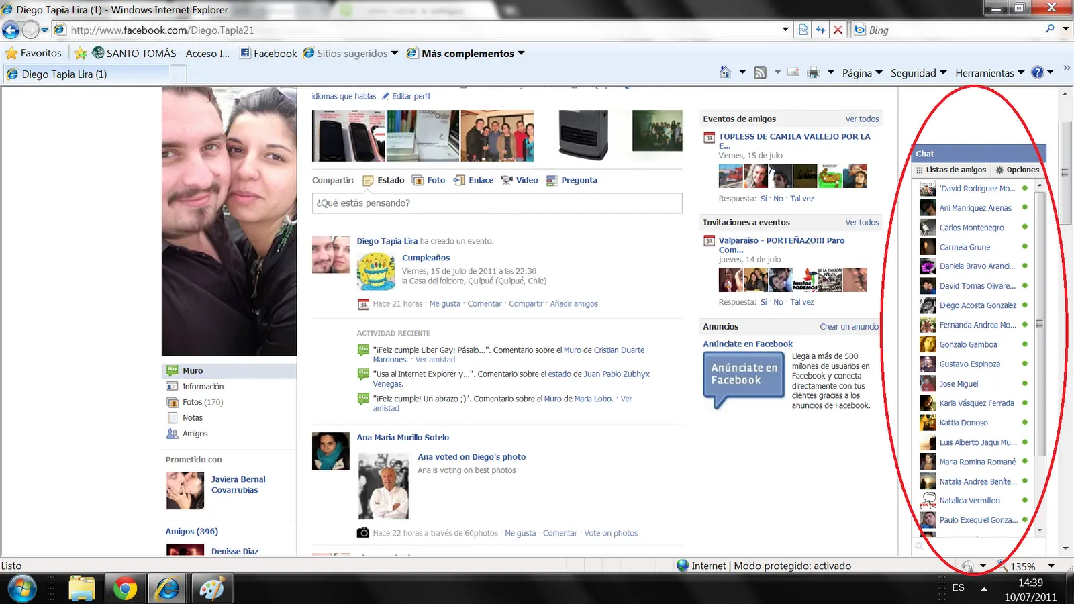Open the Anúnciate en Facebook ad image
The image size is (1074, 604).
coord(744,379)
